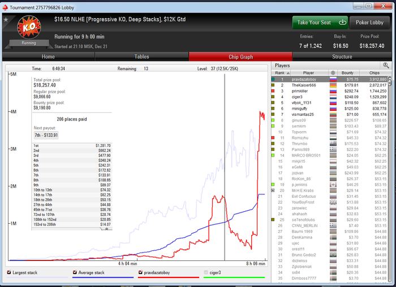Image resolution: width=396 pixels, height=287 pixels.
Task: Select player TheKaiser666 in list
Action: (x=329, y=85)
